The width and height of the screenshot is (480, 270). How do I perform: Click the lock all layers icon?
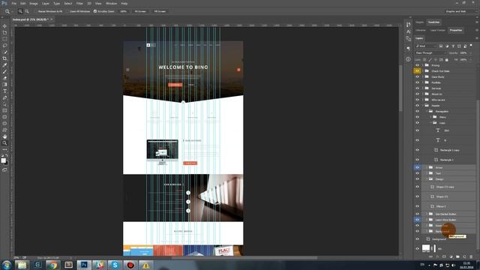pyautogui.click(x=447, y=60)
